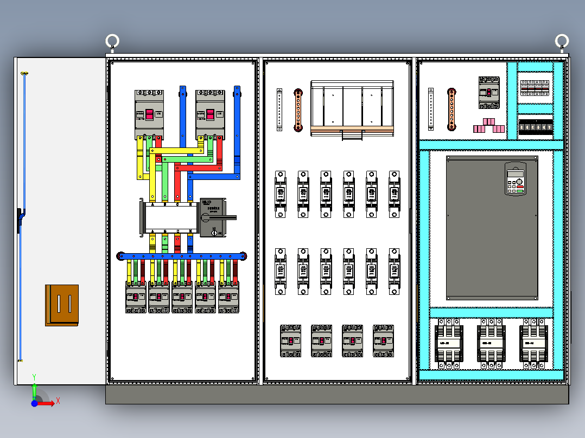This screenshot has width=585, height=438.
Task: Click the red X axis of the coordinate triad
Action: [46, 403]
